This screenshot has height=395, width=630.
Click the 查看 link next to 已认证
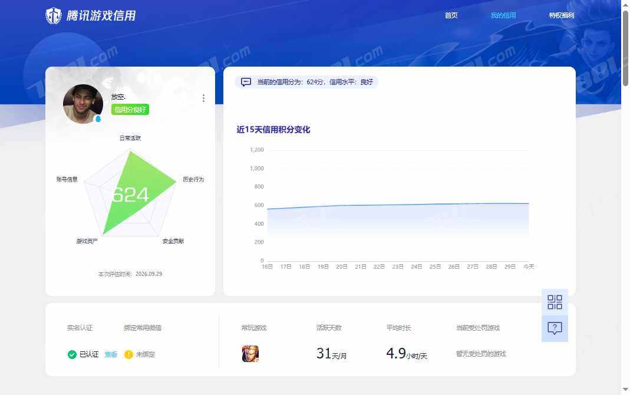click(111, 354)
